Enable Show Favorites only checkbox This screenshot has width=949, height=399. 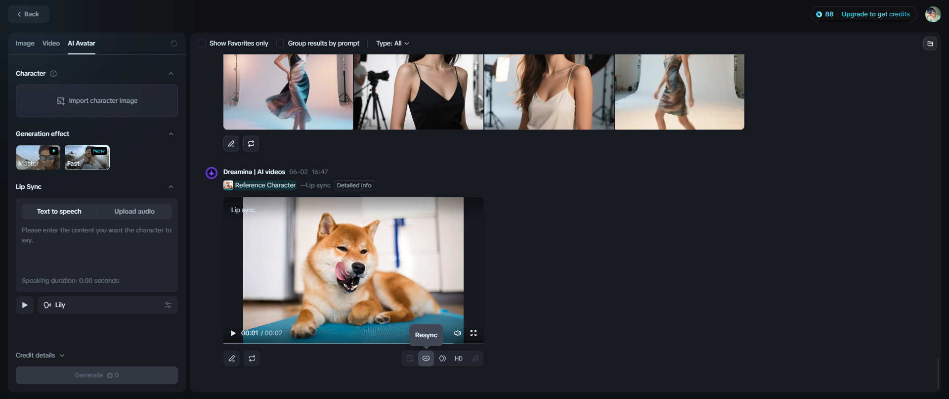(x=202, y=44)
